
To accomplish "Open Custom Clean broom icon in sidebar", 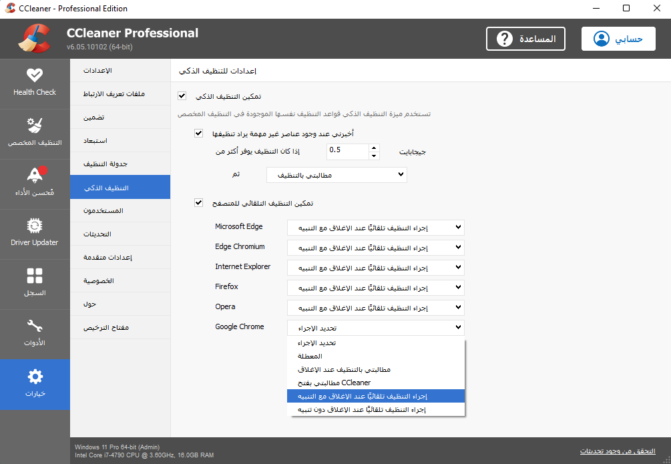I will (34, 125).
